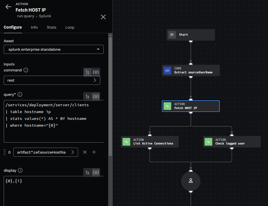Click the drag handle of parameter 0

(x=5, y=152)
